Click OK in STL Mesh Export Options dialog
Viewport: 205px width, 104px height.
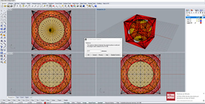pyautogui.click(x=88, y=55)
